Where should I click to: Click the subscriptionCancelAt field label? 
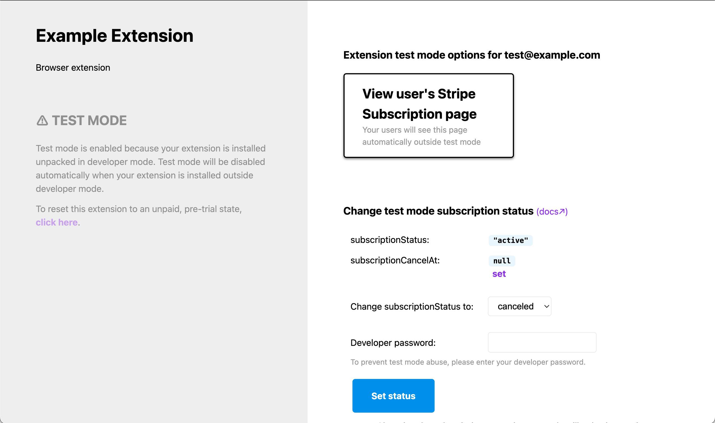point(395,260)
